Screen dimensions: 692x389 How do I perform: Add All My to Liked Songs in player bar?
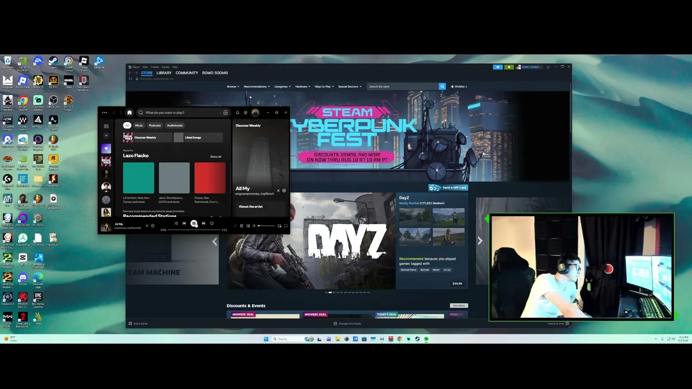point(152,226)
